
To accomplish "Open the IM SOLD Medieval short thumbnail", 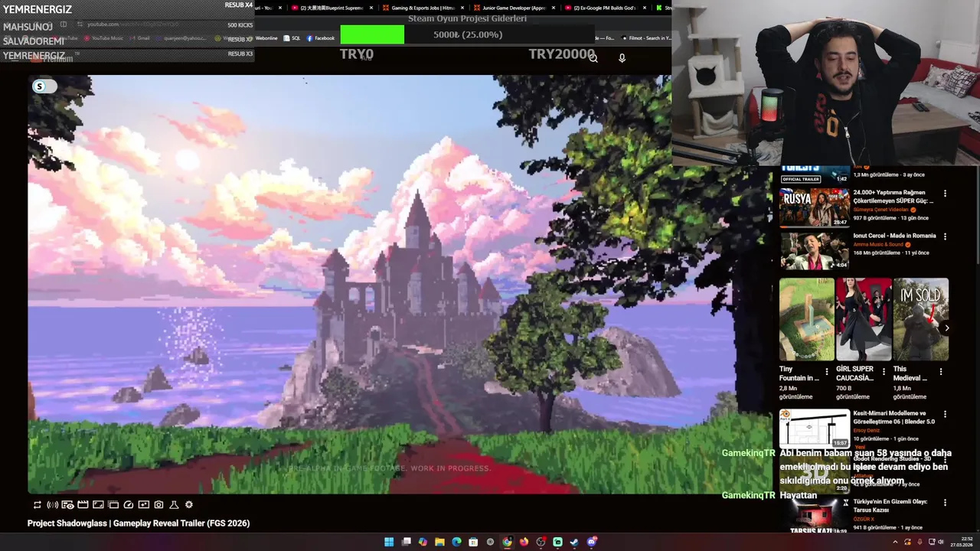I will click(920, 319).
